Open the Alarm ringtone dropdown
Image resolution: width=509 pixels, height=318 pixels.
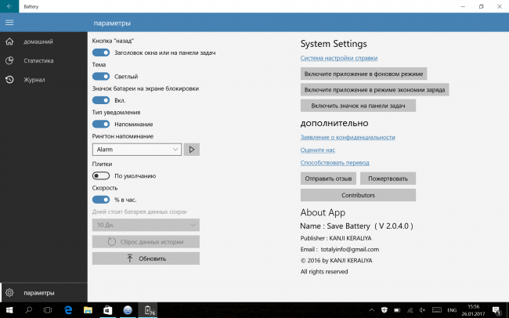[137, 150]
